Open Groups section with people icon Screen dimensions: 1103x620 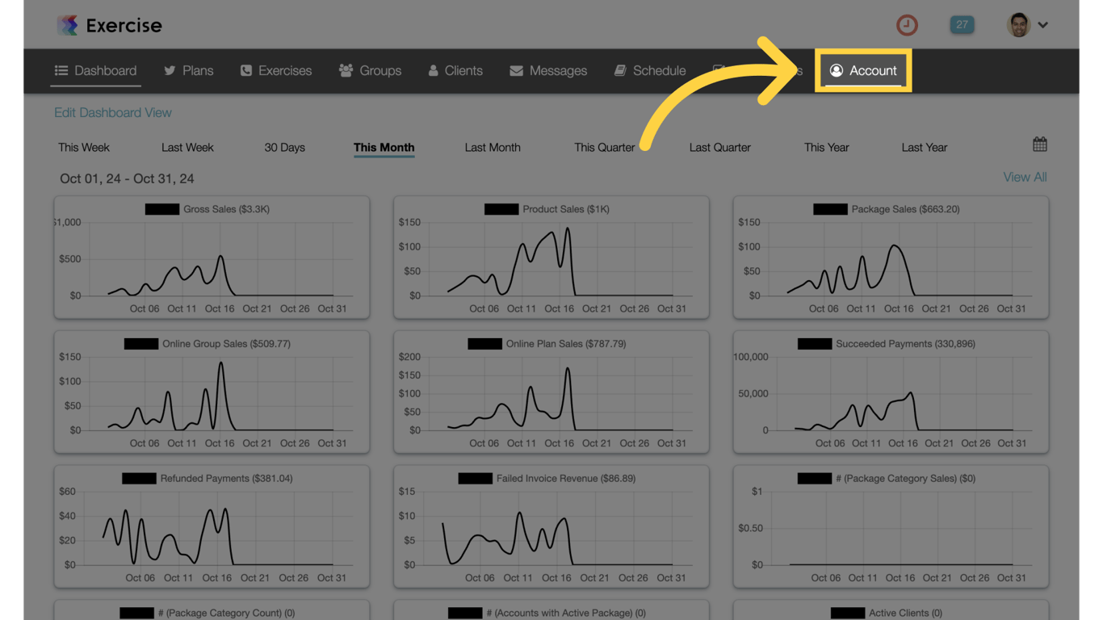(x=370, y=71)
